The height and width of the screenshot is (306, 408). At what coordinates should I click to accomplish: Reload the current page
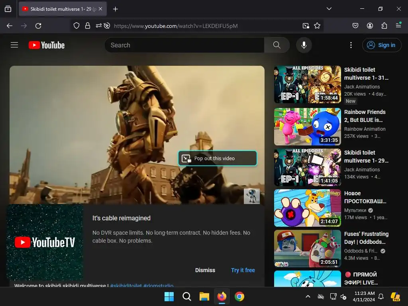(x=38, y=26)
